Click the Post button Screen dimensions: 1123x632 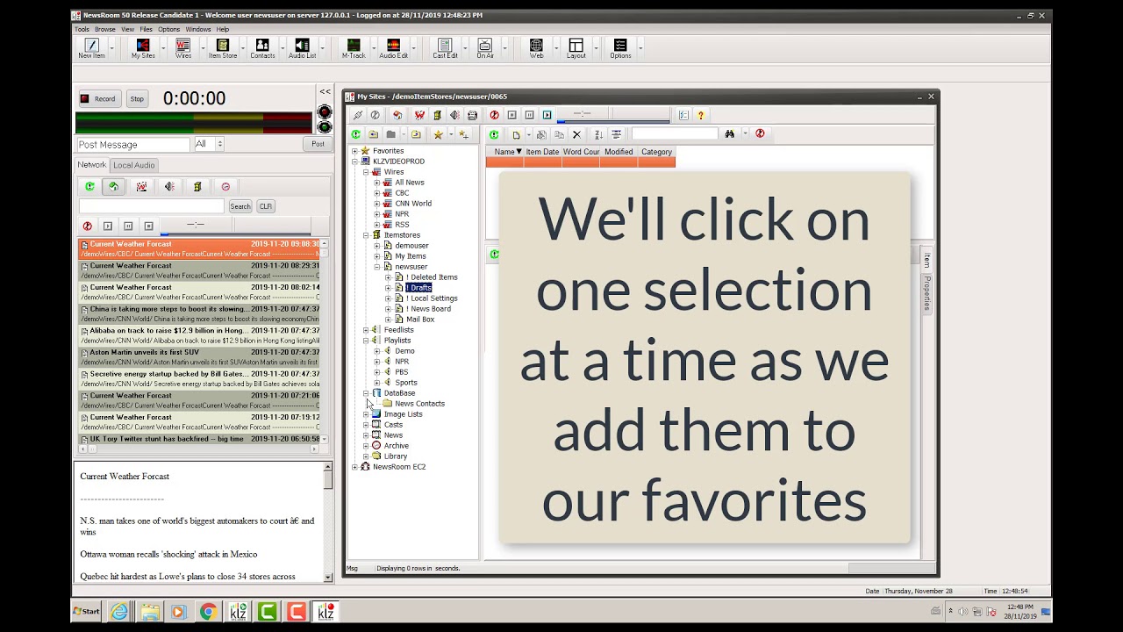point(318,144)
